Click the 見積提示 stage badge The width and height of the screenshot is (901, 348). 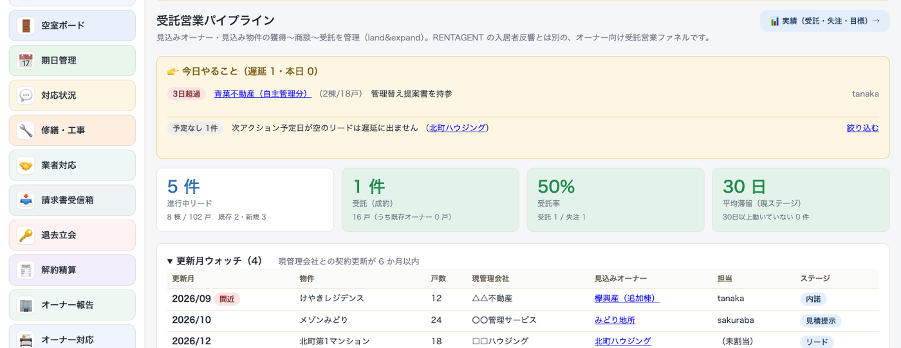click(821, 320)
